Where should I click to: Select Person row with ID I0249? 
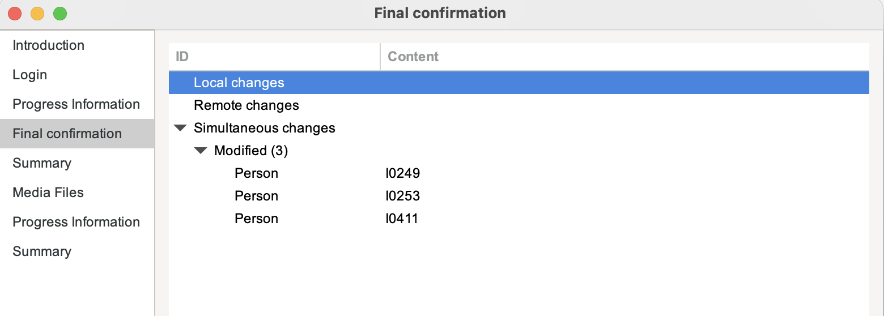[x=256, y=173]
